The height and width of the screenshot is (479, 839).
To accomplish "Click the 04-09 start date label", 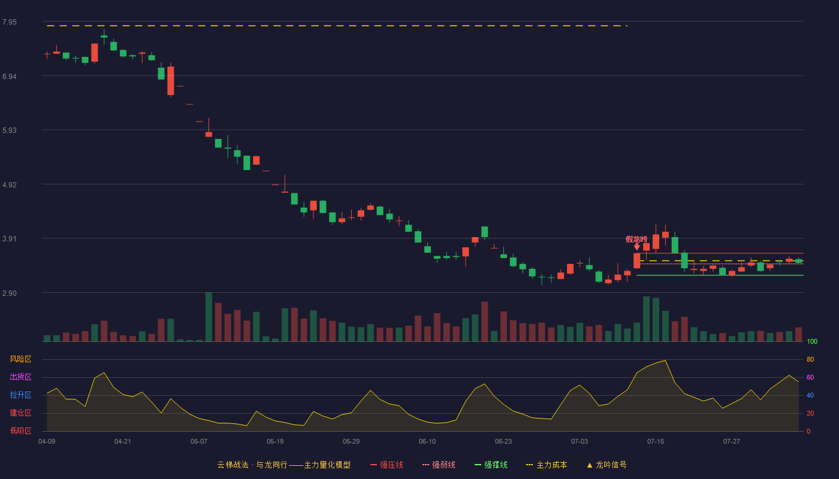I will point(47,441).
